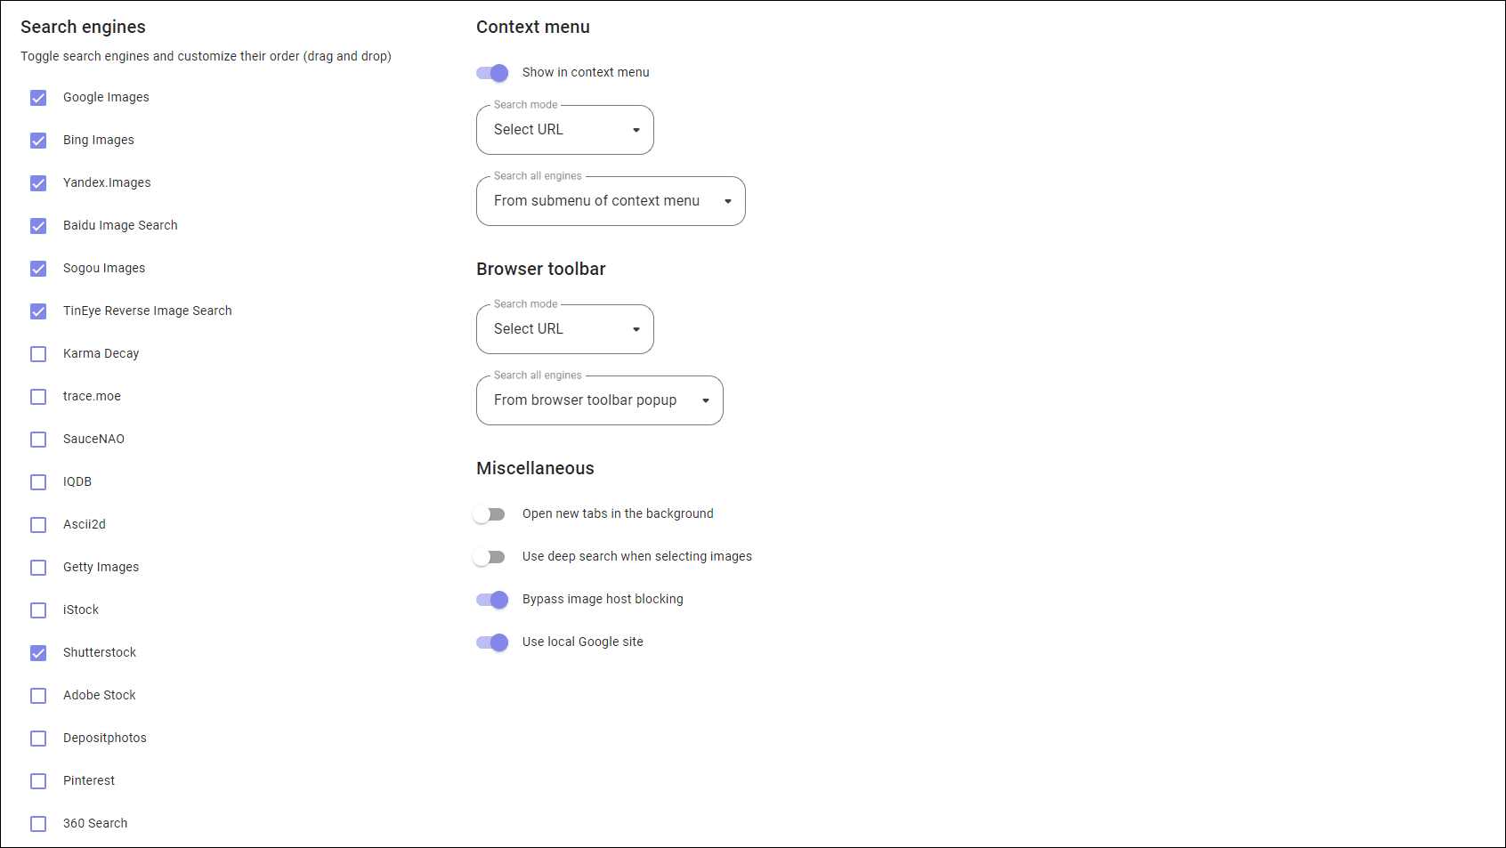Open 'From browser toolbar popup' dropdown
The height and width of the screenshot is (848, 1506).
click(x=600, y=400)
